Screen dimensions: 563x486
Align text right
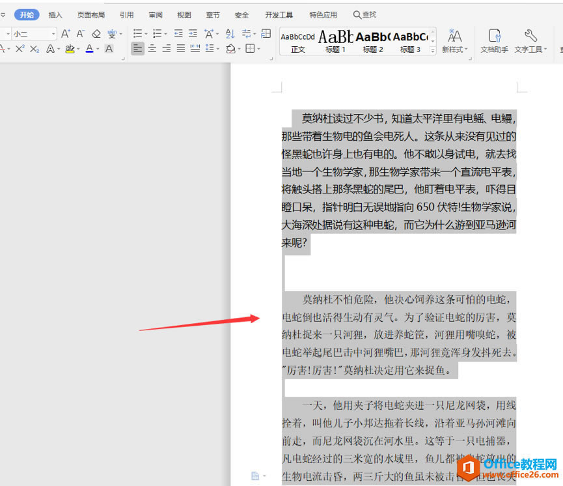166,48
